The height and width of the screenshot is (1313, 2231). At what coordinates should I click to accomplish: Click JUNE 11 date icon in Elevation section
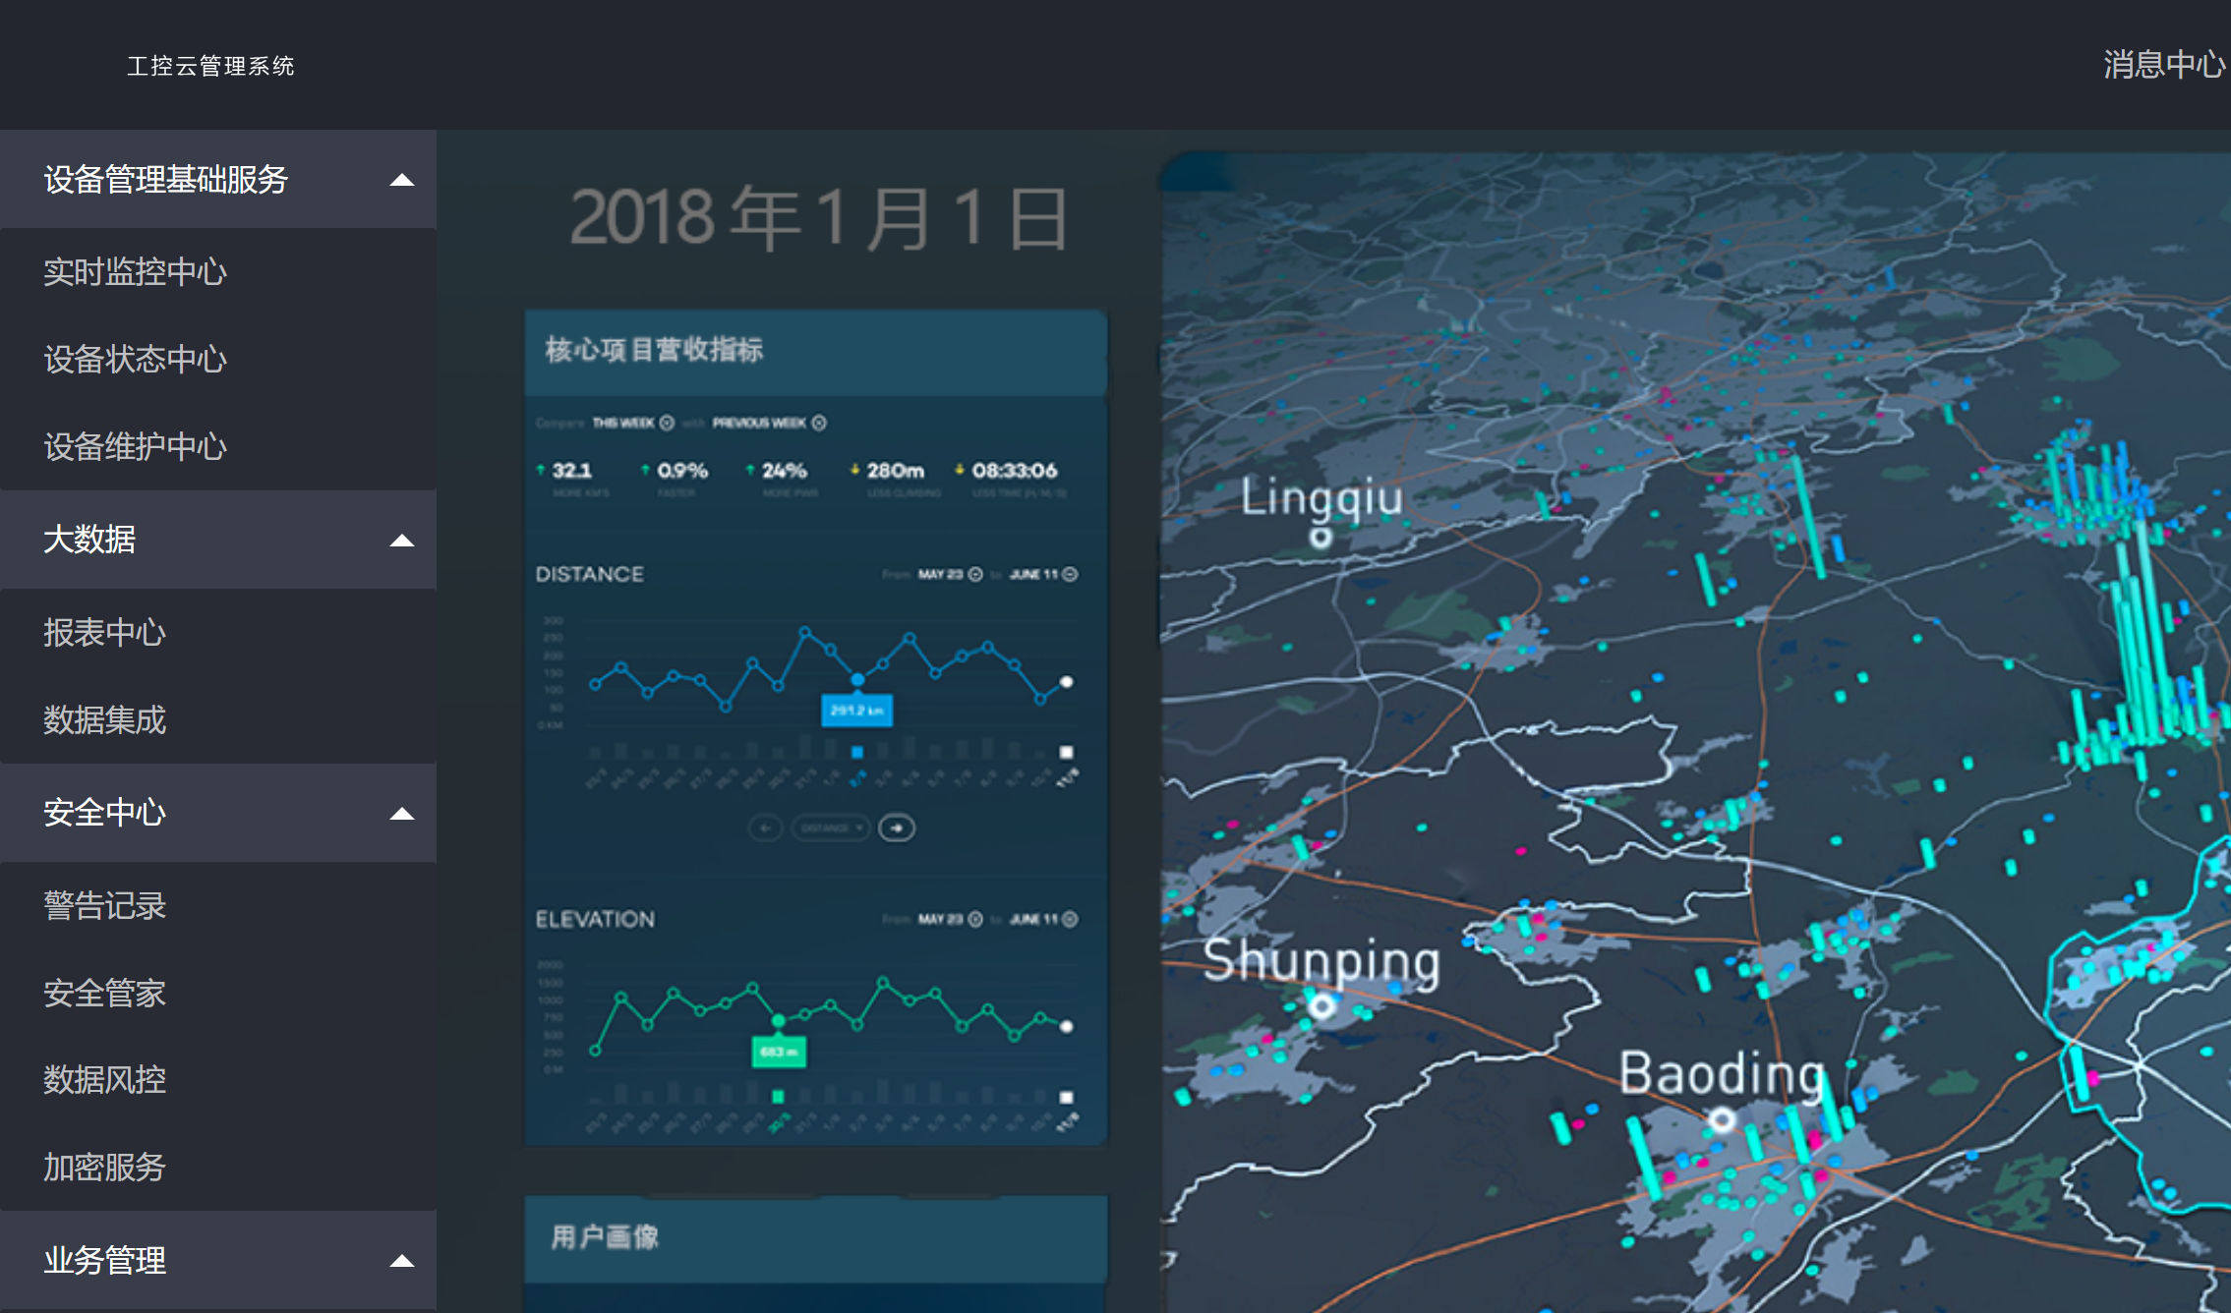click(1070, 919)
